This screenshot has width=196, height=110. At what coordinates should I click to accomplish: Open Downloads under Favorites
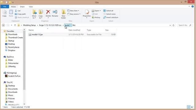point(13,34)
